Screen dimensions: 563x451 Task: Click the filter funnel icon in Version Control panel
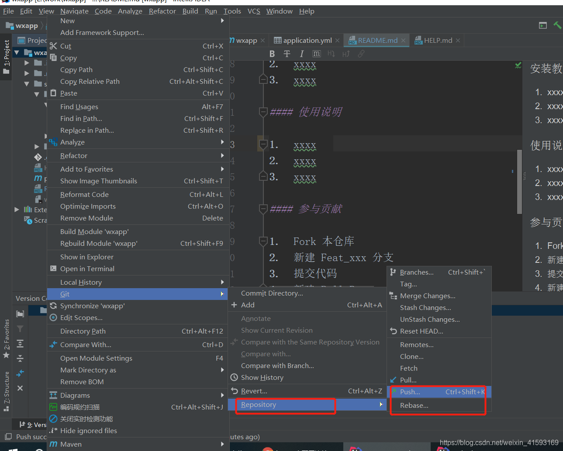click(20, 329)
